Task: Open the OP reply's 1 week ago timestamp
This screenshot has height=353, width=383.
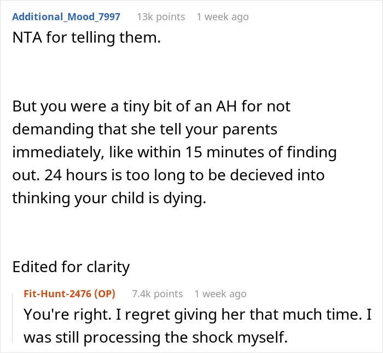Action: pos(220,294)
